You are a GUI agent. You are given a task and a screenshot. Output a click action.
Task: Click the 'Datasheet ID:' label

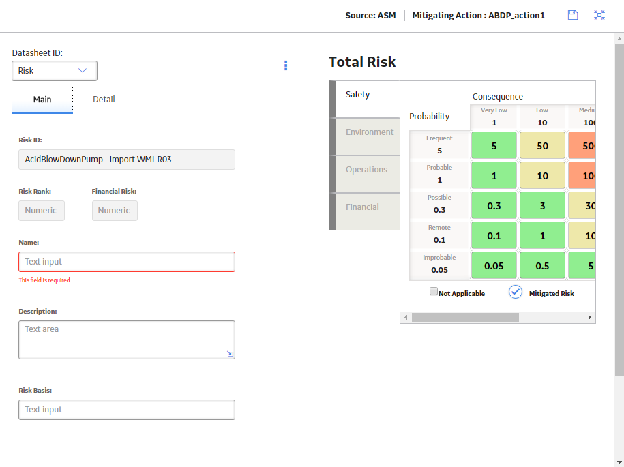pos(38,53)
